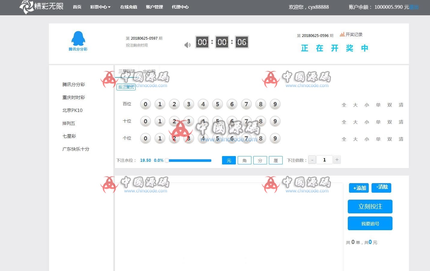Open 账户管理 page
Viewport: 430px width, 271px height.
tap(155, 7)
